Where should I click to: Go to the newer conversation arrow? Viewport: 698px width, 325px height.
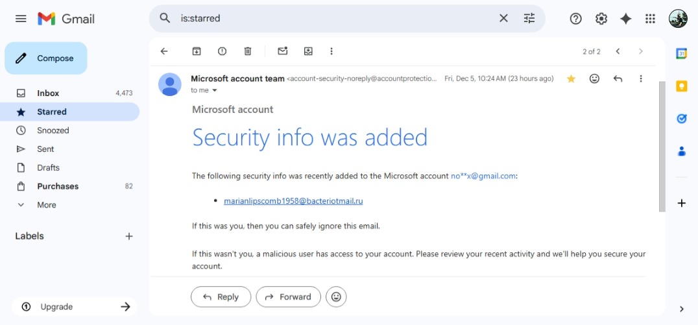(x=618, y=51)
